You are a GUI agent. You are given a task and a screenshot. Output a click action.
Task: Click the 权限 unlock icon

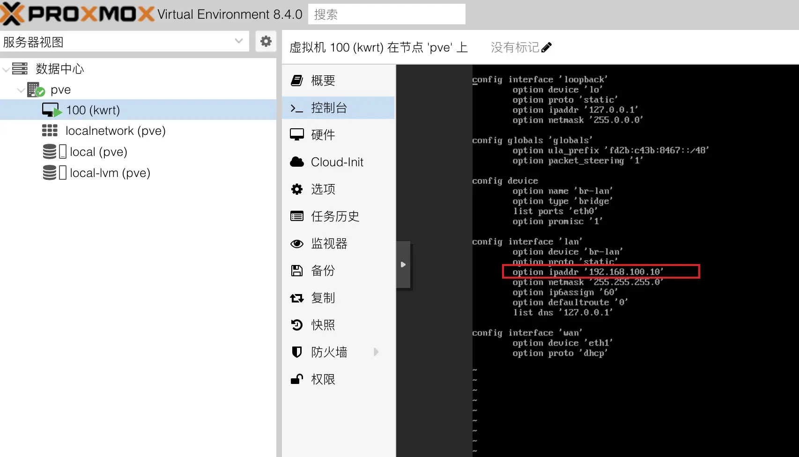tap(297, 379)
